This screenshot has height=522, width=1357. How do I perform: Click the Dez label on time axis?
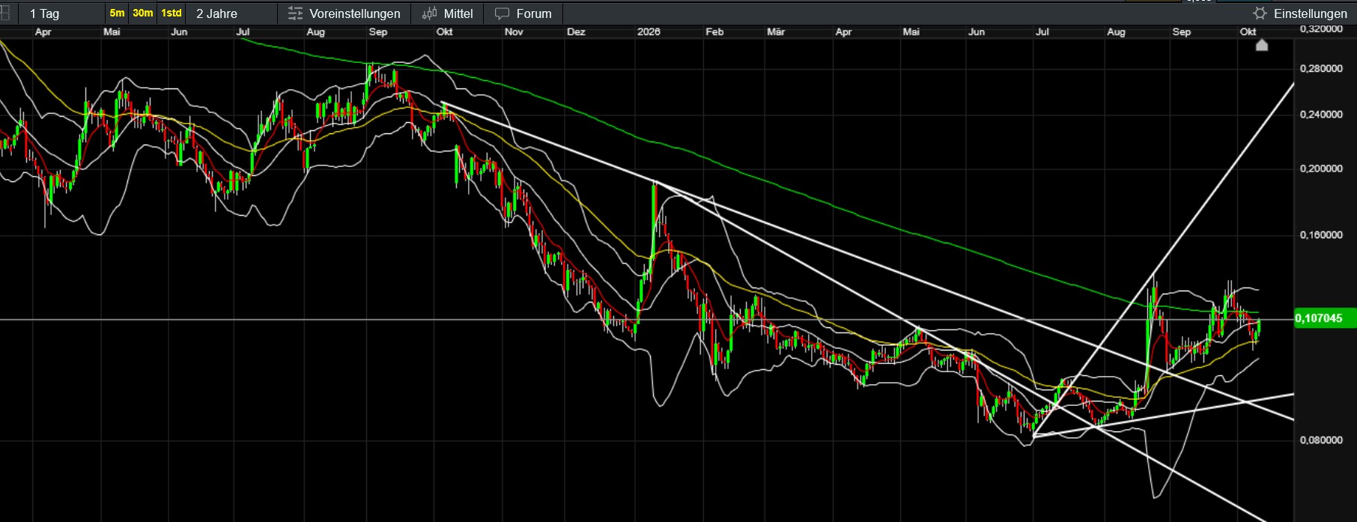coord(576,32)
